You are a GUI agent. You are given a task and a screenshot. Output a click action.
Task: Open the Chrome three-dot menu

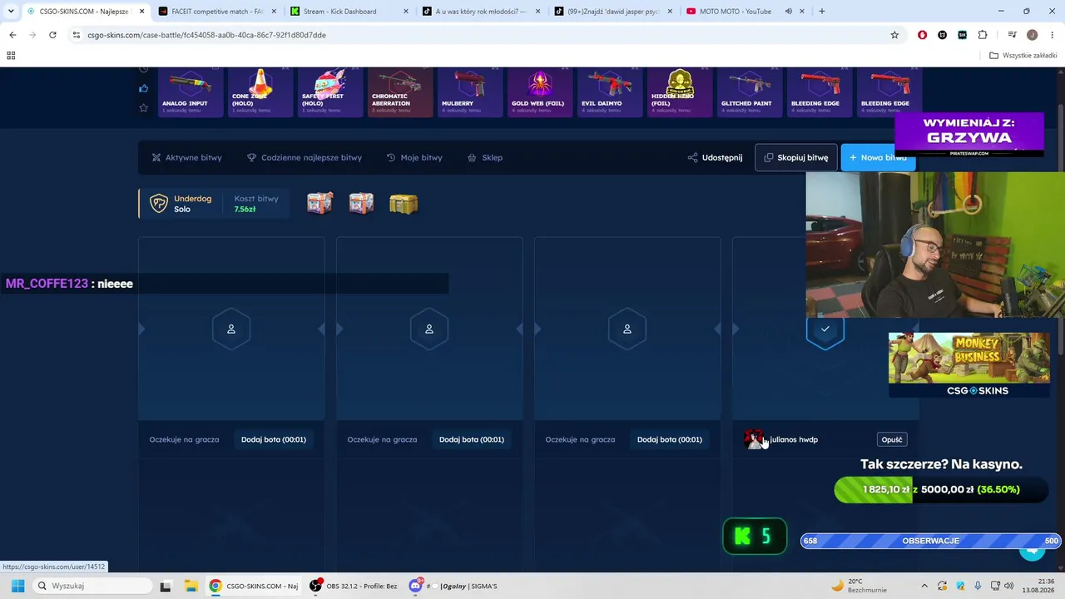(x=1052, y=35)
